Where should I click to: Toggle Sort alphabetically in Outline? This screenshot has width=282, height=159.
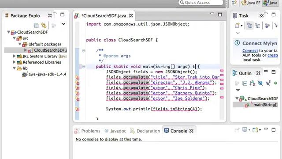pyautogui.click(x=252, y=83)
